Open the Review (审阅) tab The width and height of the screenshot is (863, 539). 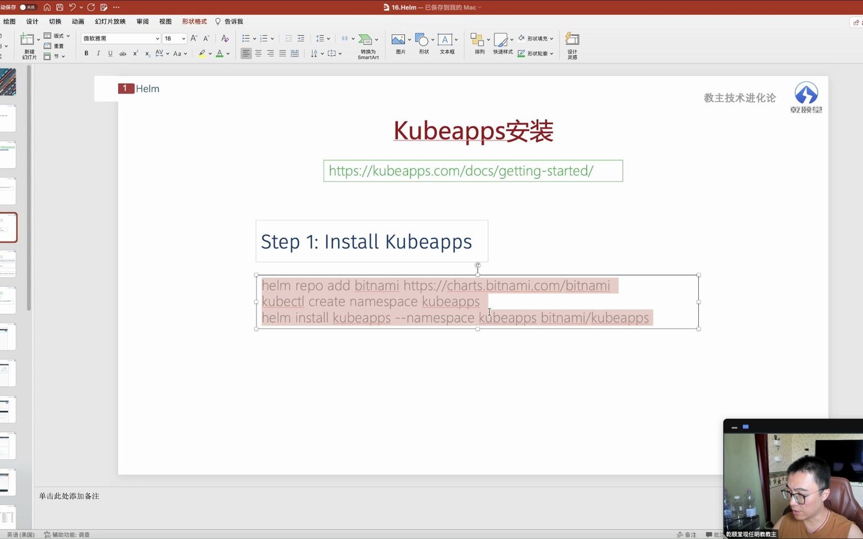click(143, 22)
